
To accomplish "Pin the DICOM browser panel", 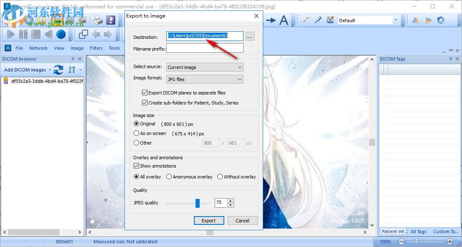I will click(x=73, y=59).
